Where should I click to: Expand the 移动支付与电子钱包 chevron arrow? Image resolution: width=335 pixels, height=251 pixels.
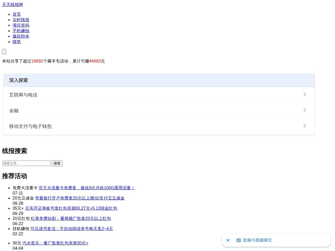click(305, 126)
